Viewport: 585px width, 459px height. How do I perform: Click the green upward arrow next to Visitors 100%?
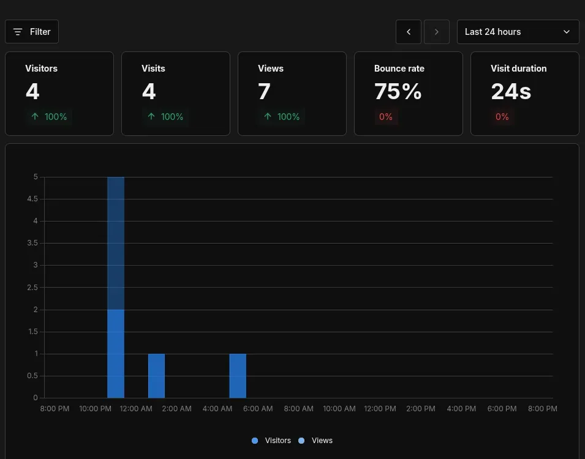[x=35, y=116]
